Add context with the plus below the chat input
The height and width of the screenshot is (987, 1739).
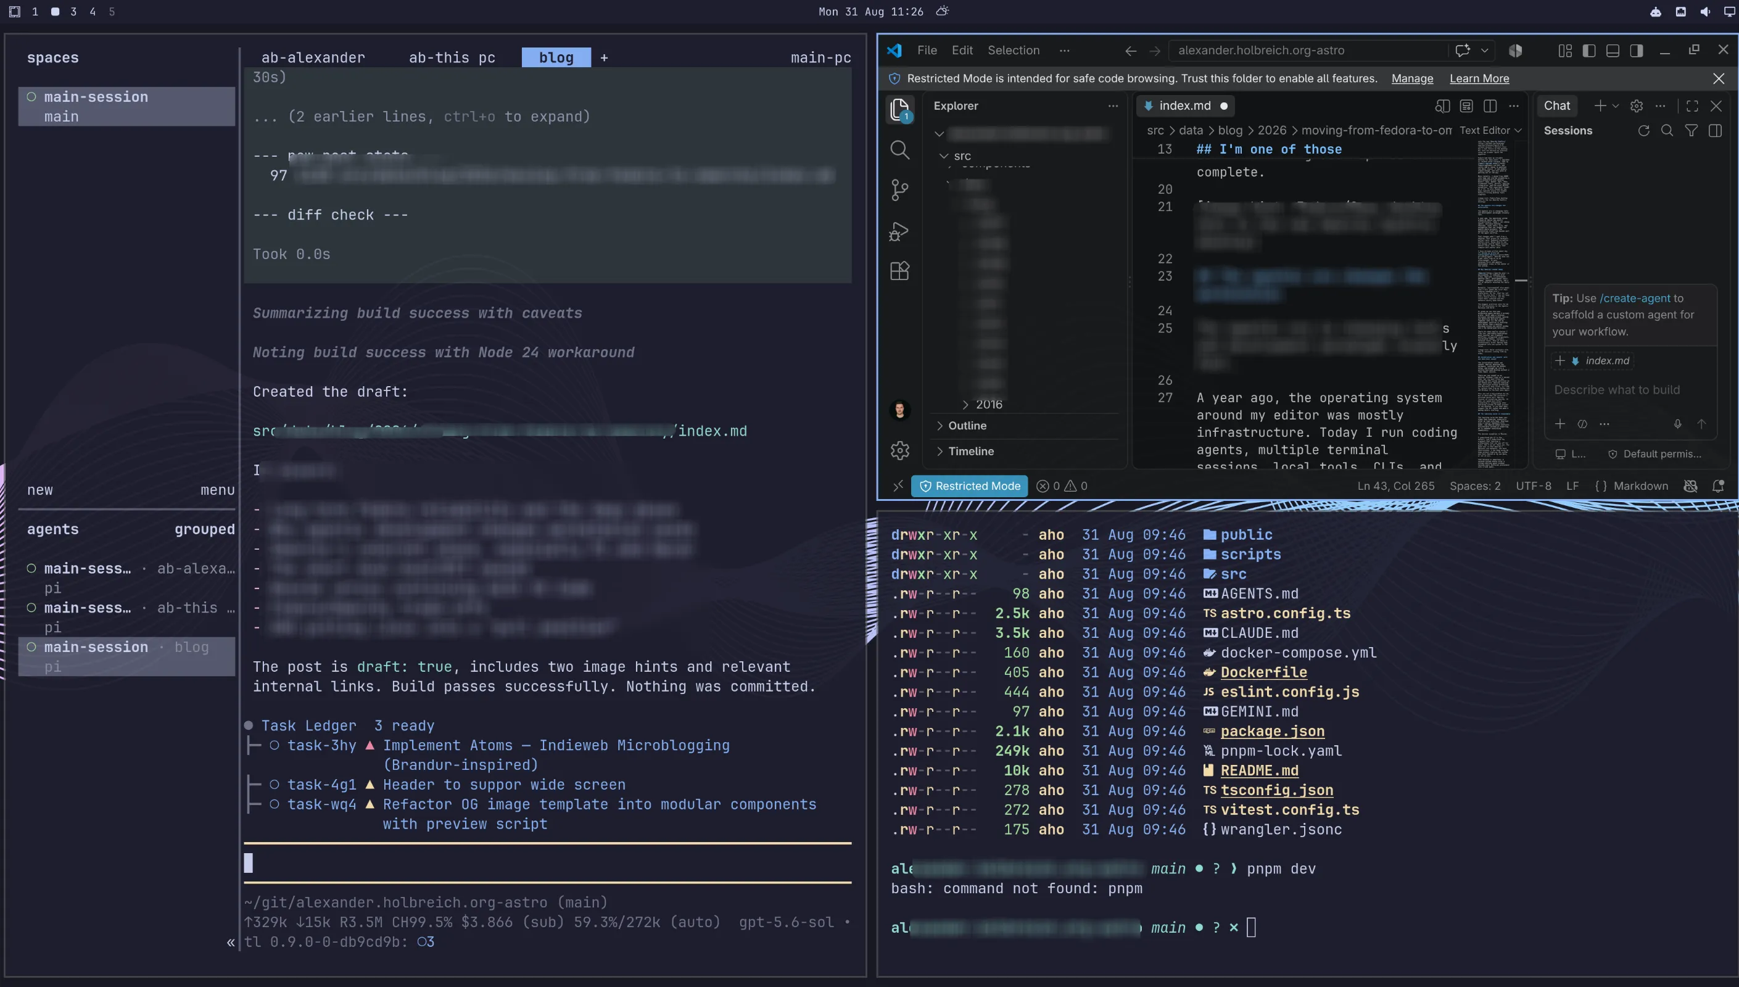coord(1560,424)
